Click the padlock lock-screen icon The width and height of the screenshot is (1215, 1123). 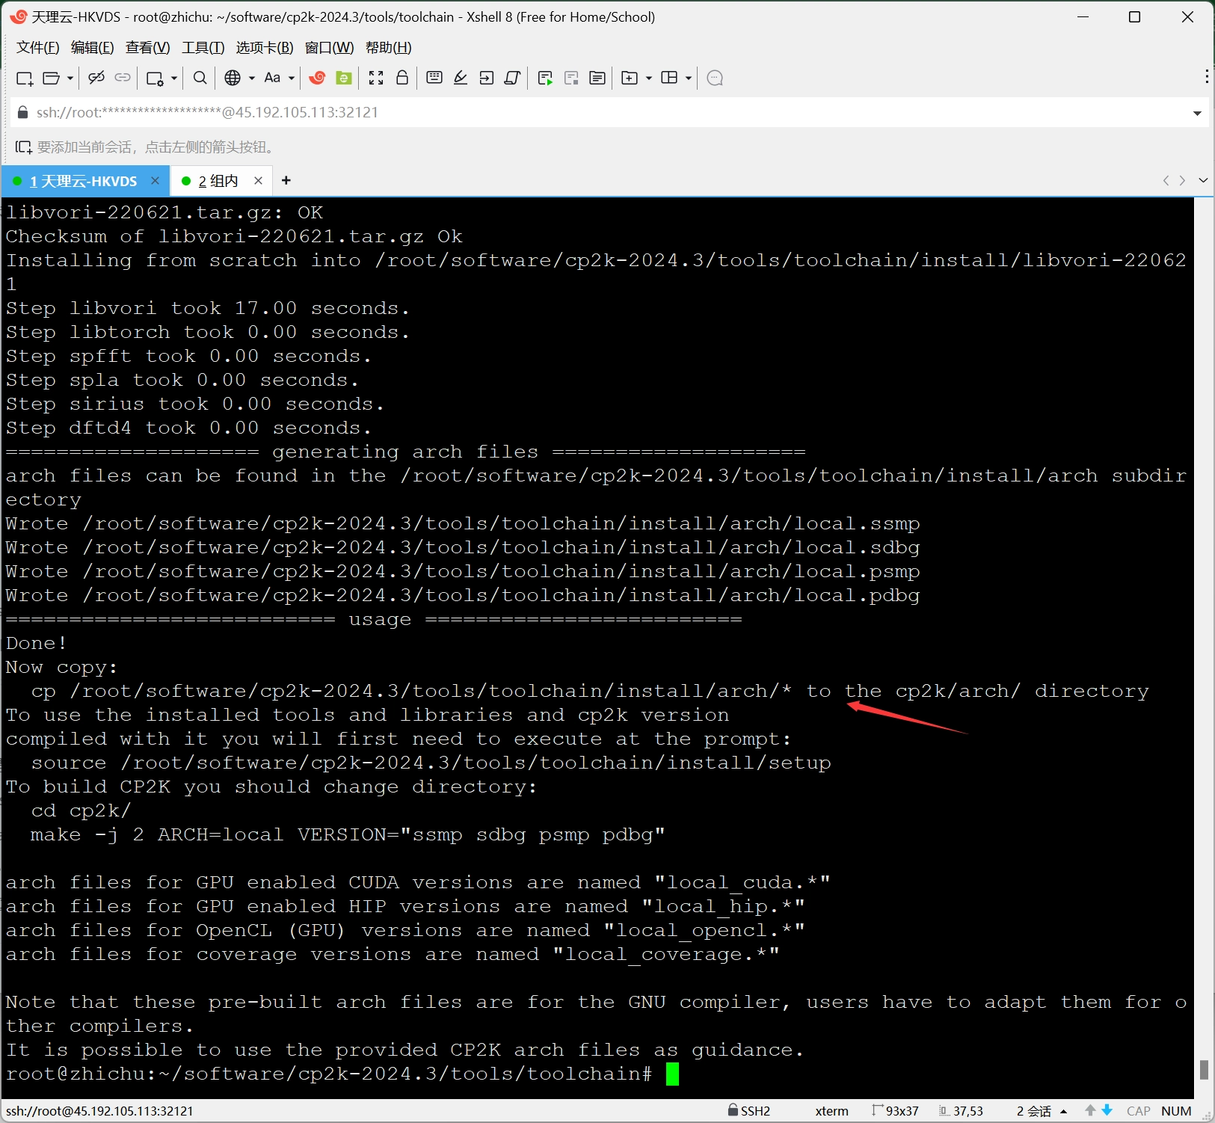(x=402, y=78)
